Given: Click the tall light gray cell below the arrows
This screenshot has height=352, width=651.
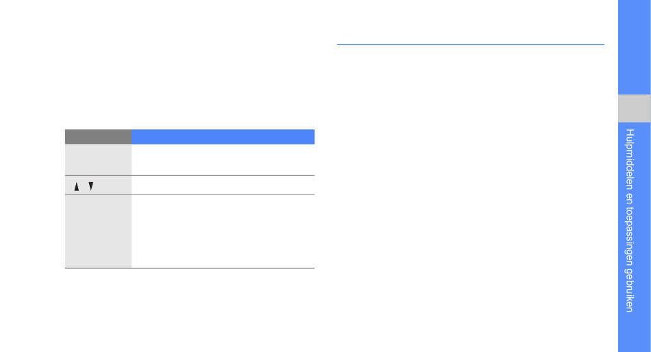Looking at the screenshot, I should 99,231.
